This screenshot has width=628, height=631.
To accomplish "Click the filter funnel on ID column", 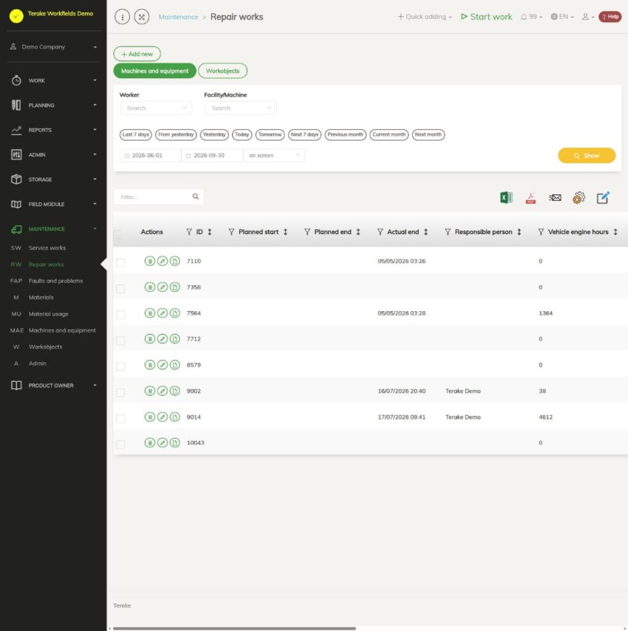I will (189, 232).
